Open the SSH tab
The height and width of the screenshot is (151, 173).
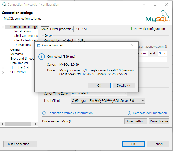point(77,29)
